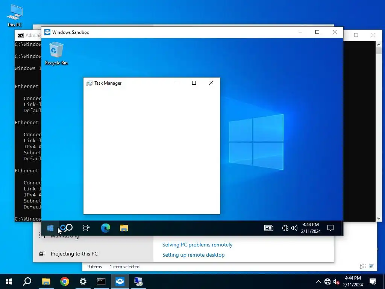
Task: Maximize the Command Prompt window
Action: coord(356,35)
